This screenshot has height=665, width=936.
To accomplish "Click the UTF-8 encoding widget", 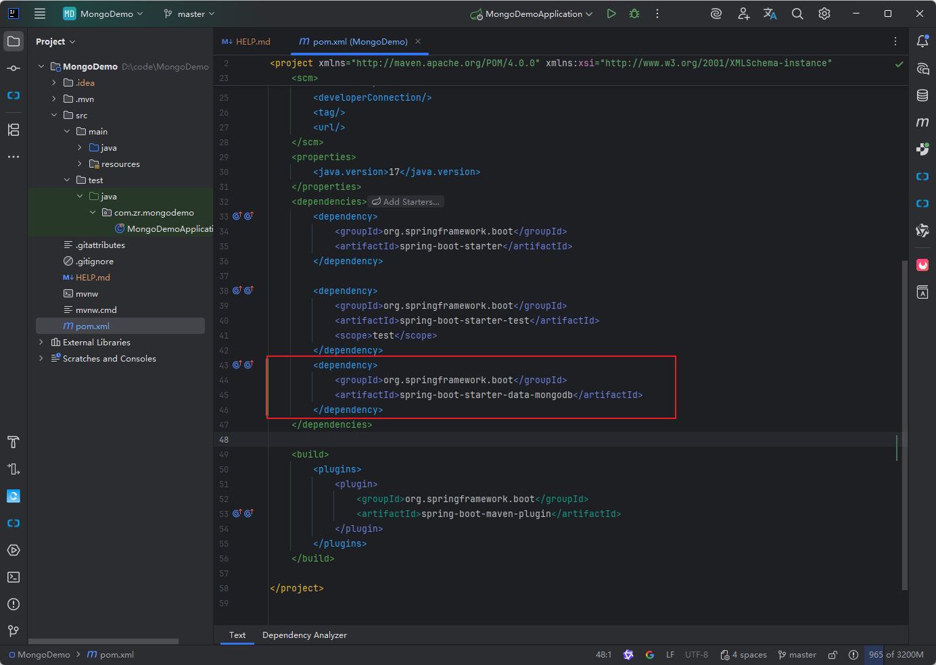I will click(x=697, y=654).
